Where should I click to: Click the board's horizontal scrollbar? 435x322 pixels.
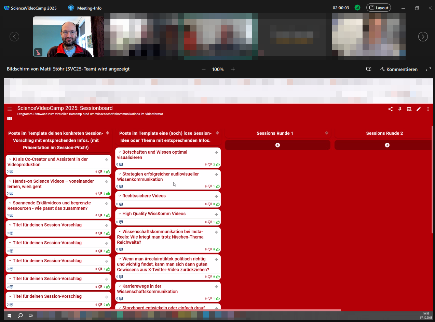173,310
